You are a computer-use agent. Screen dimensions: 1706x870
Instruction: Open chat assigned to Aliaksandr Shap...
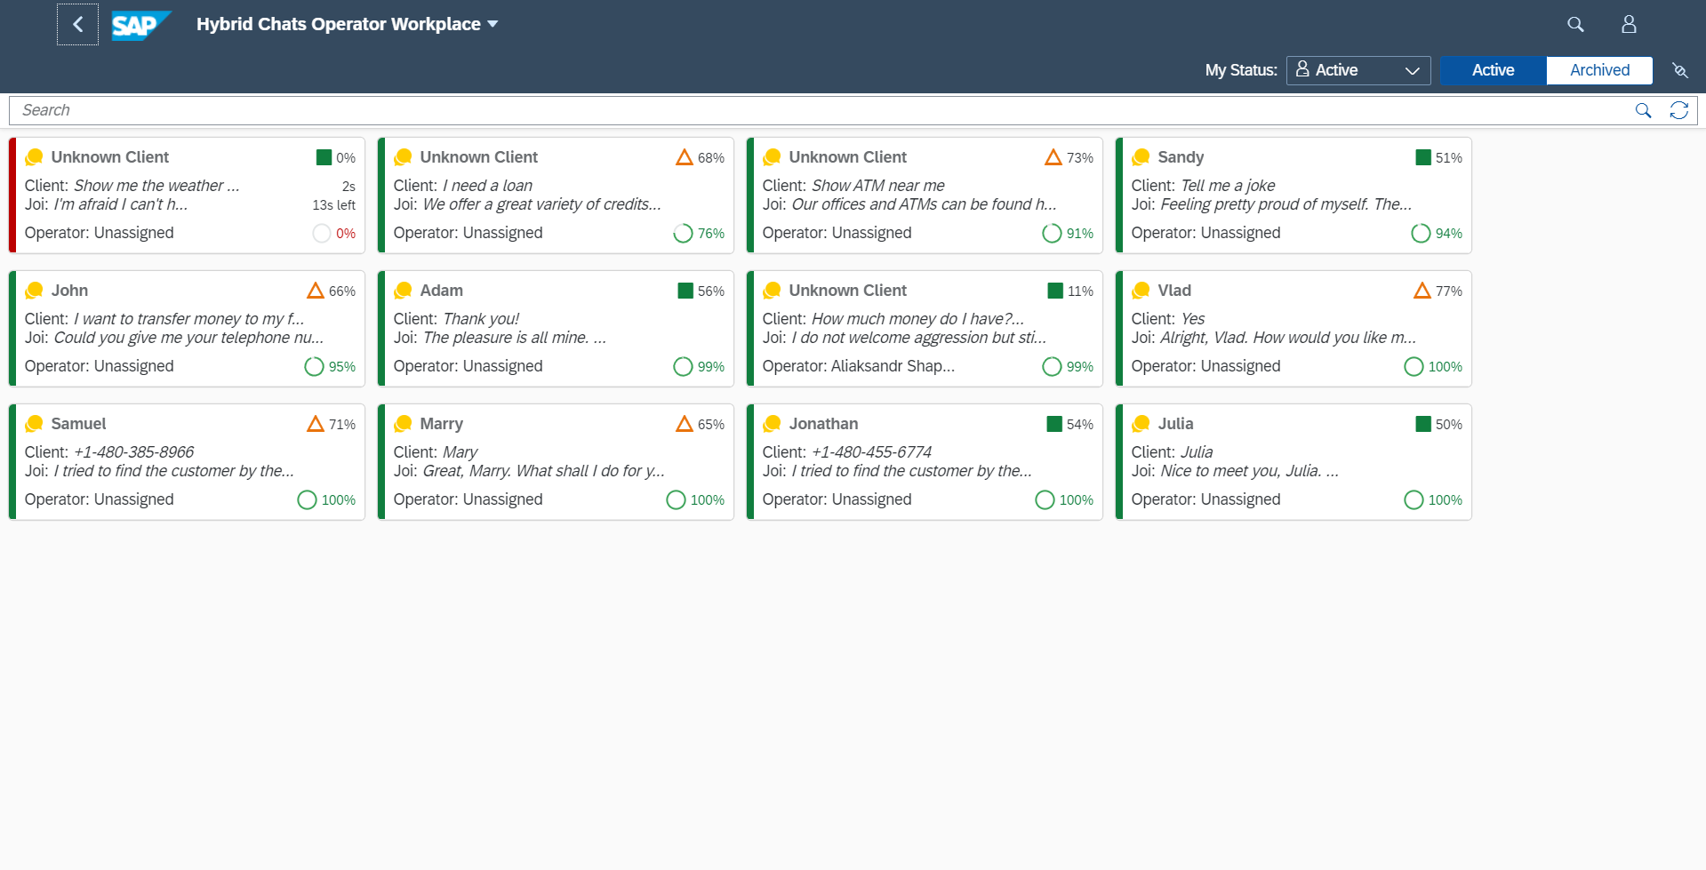click(925, 329)
